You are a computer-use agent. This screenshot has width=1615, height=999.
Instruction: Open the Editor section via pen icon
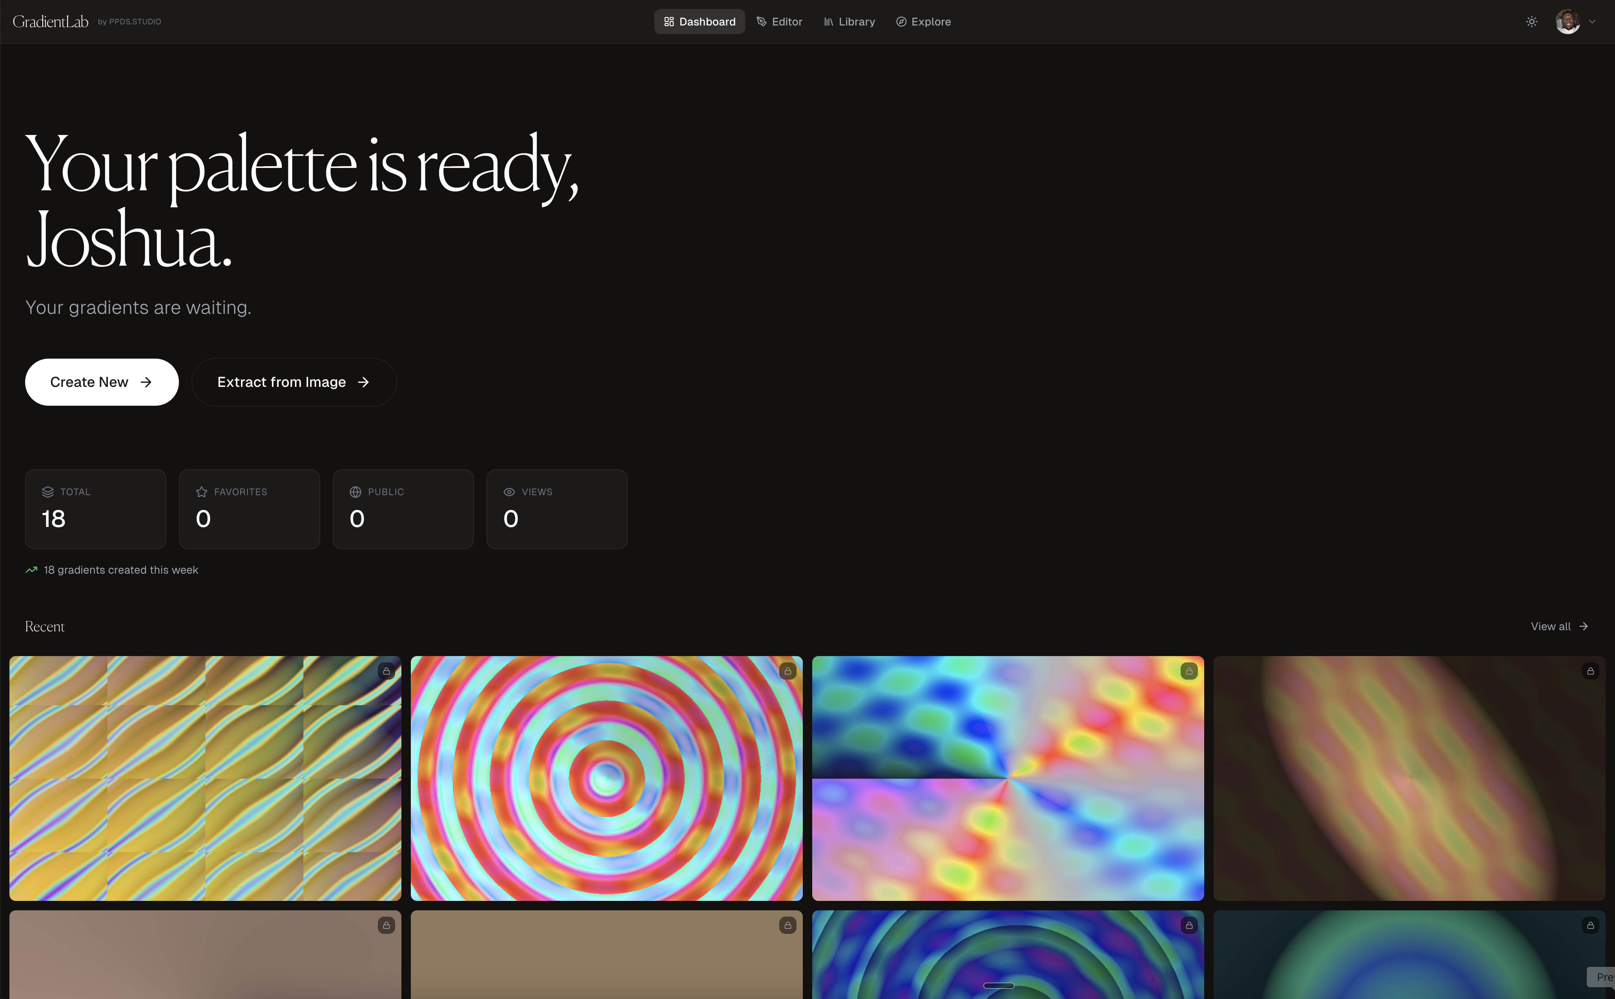(761, 21)
